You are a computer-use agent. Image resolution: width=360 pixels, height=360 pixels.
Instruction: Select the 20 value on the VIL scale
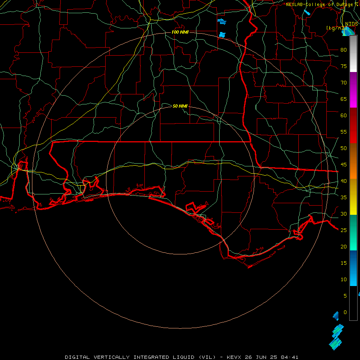pos(344,247)
